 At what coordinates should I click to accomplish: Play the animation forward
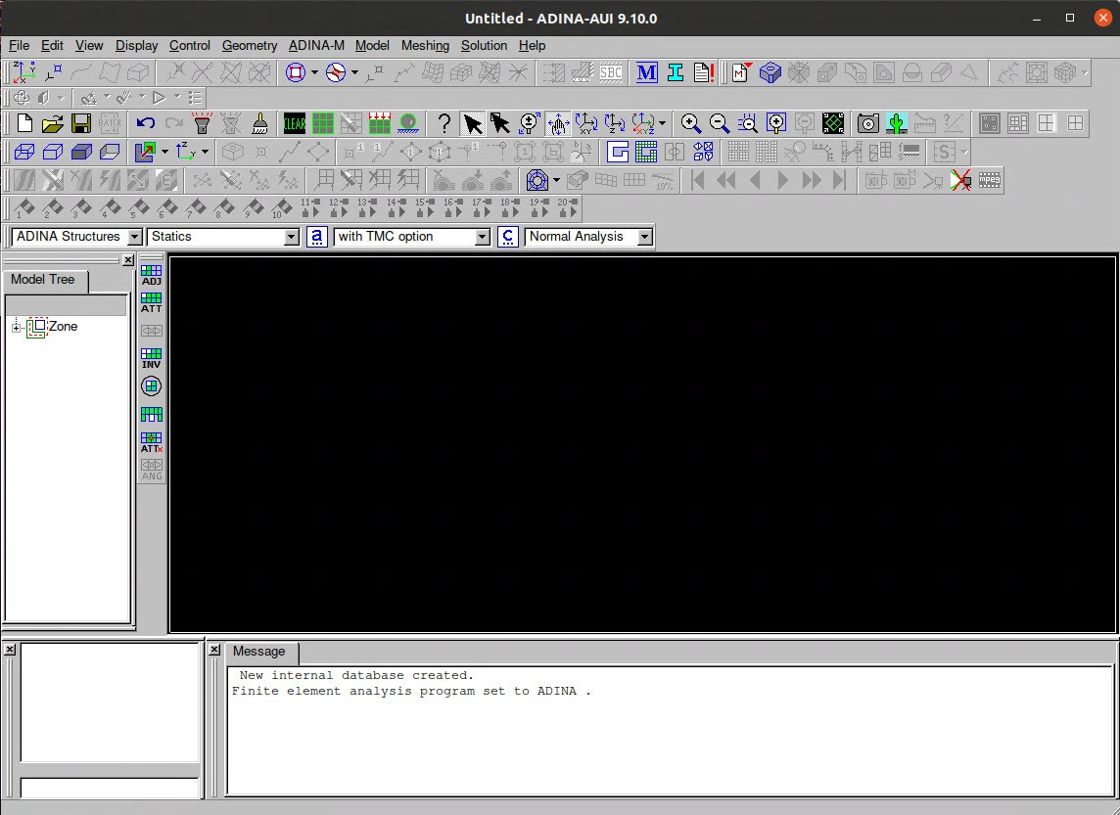tap(782, 180)
